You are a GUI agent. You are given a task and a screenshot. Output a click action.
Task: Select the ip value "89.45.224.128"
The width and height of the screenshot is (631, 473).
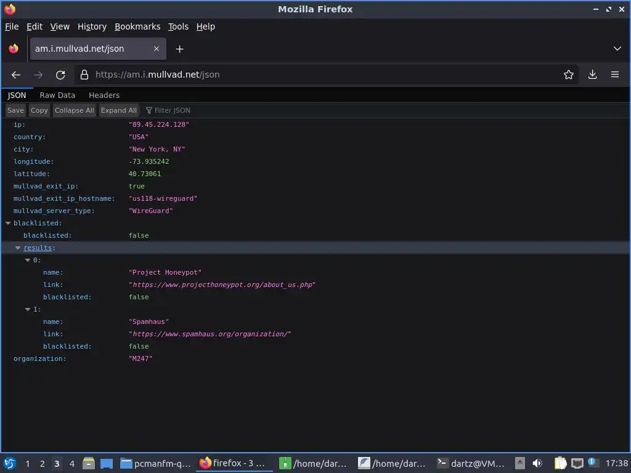point(158,124)
